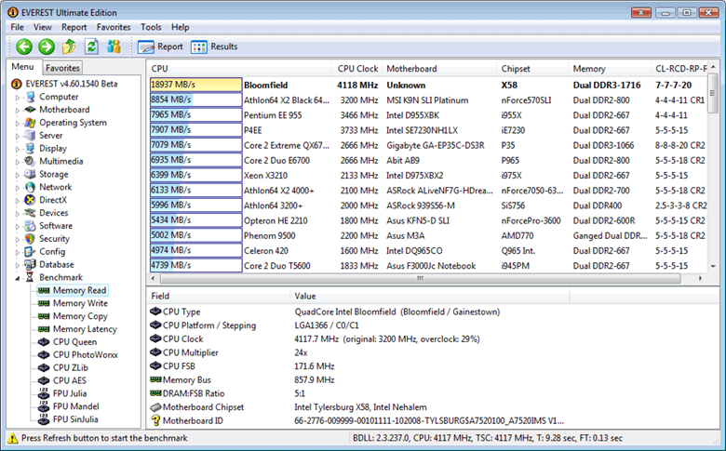This screenshot has height=451, width=726.
Task: Click the horizontal scrollbar of results list
Action: tap(420, 278)
